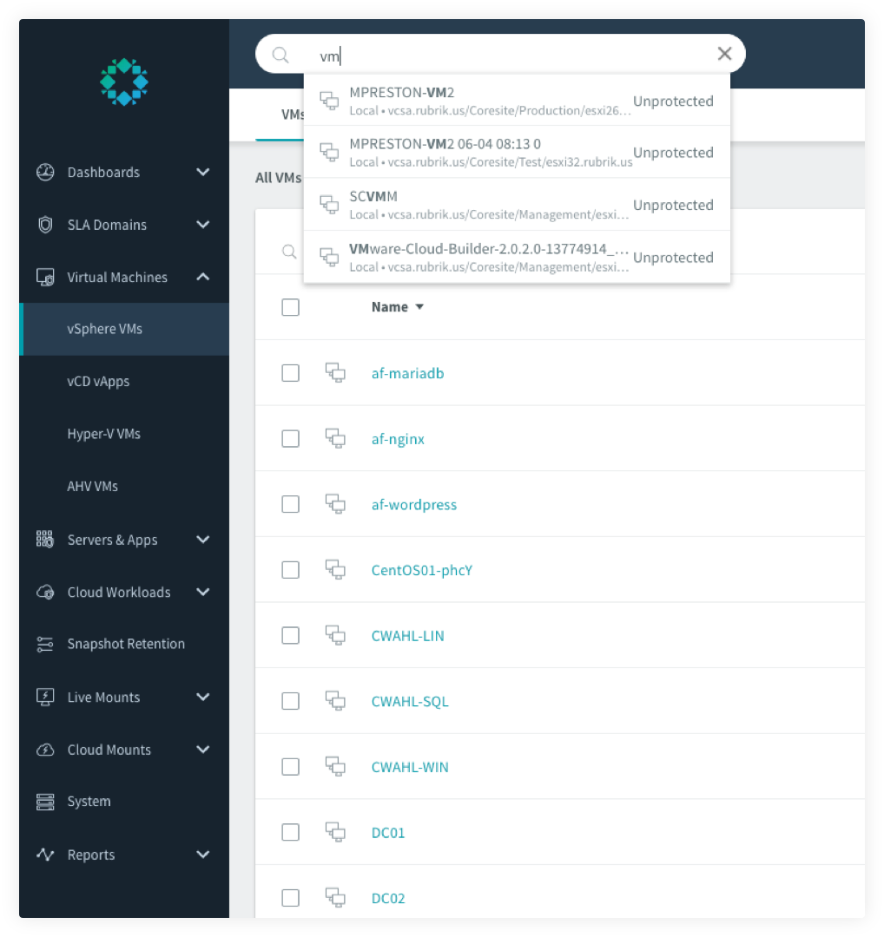Sort by the Name column arrow
This screenshot has height=937, width=884.
coord(420,307)
